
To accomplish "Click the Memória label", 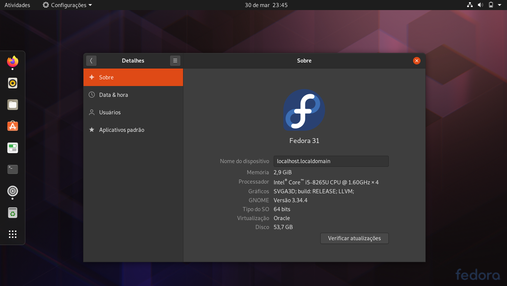I will click(x=258, y=172).
